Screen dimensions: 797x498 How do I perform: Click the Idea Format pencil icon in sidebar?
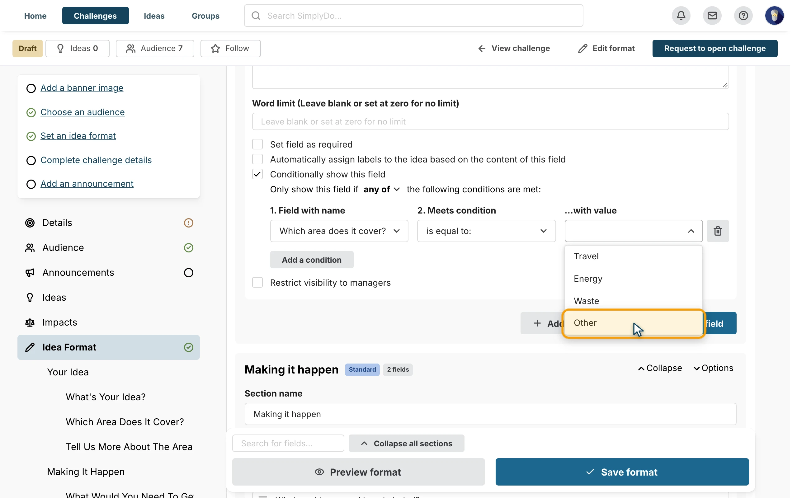30,347
